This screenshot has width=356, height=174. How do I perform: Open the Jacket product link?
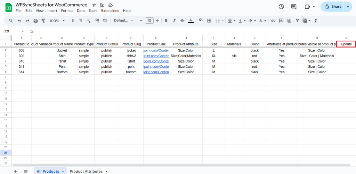click(x=156, y=50)
